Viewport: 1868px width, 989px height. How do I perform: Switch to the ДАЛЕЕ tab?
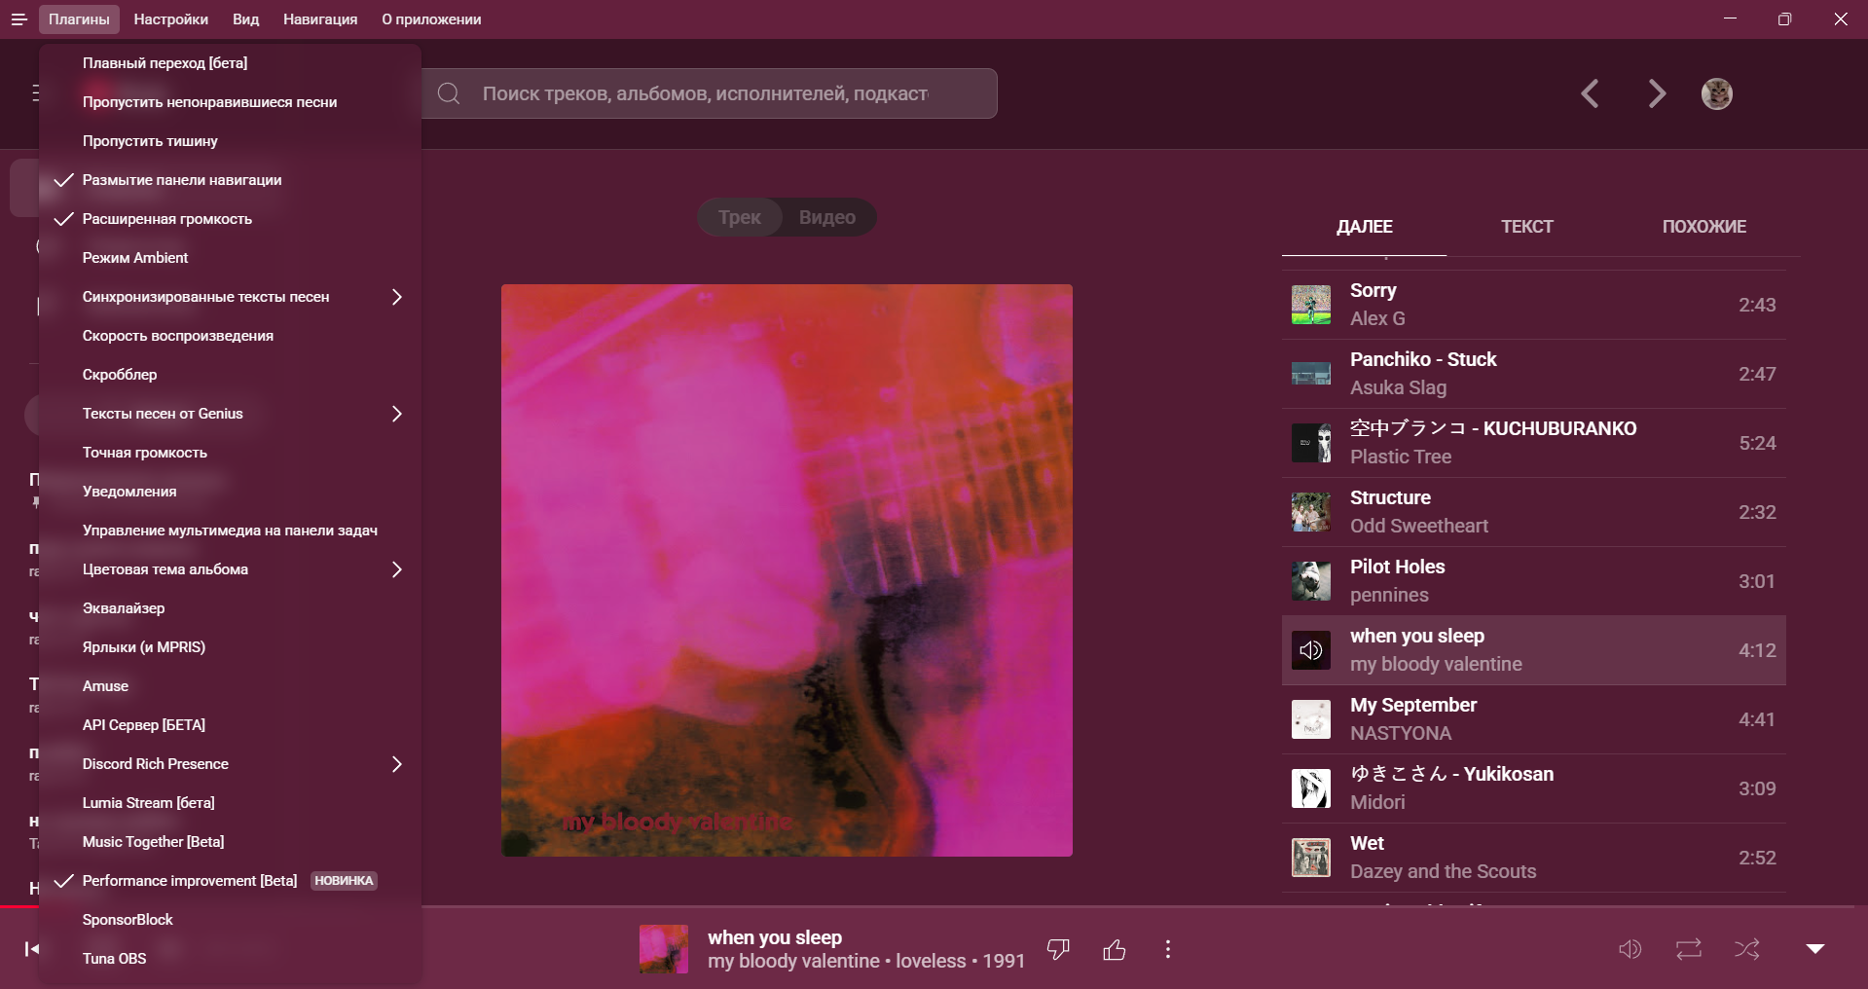(x=1365, y=227)
